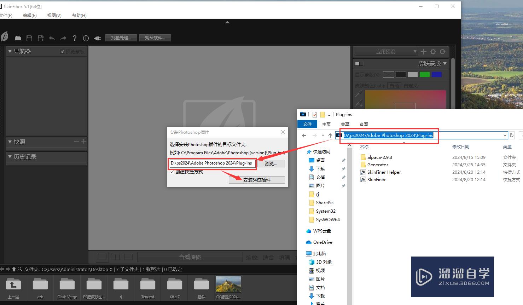Open Explorer recent locations dropdown arrow
Image resolution: width=523 pixels, height=305 pixels.
pos(323,136)
